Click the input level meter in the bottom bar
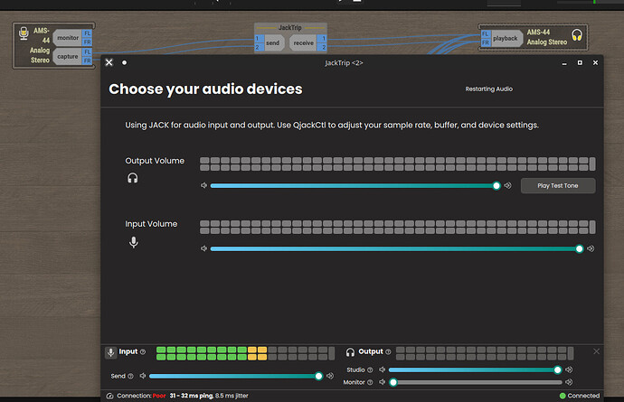 pos(245,353)
